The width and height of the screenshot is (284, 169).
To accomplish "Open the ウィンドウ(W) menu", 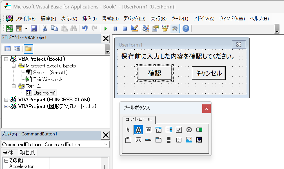I will point(232,19).
